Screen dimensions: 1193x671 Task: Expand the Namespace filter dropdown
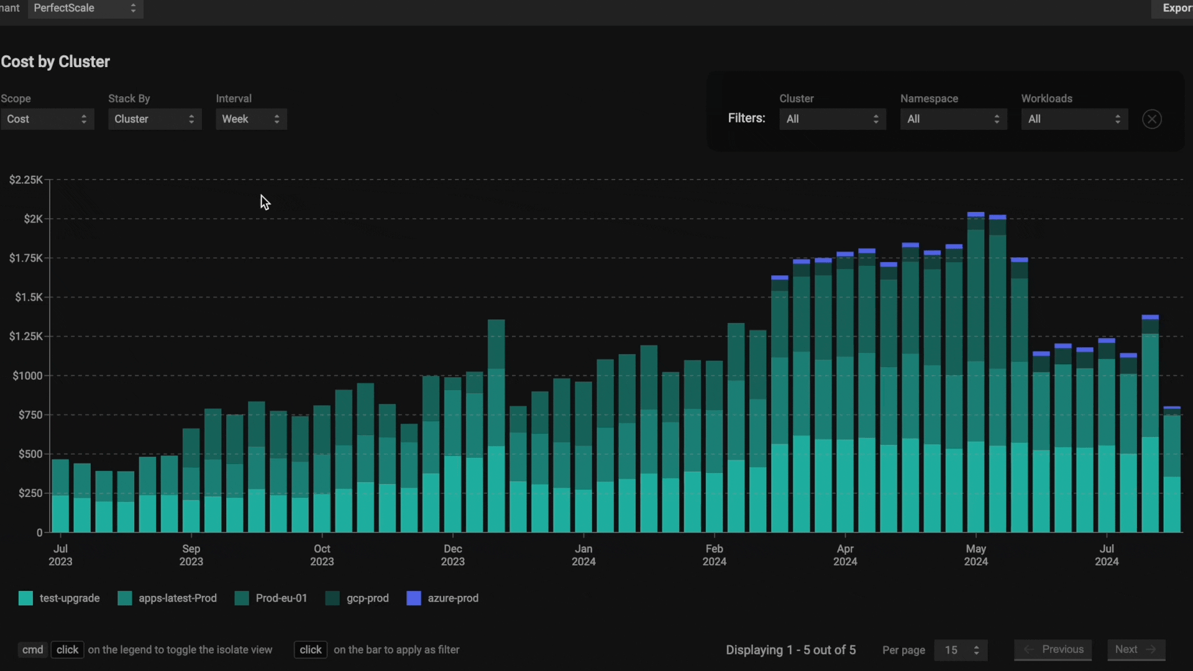953,119
